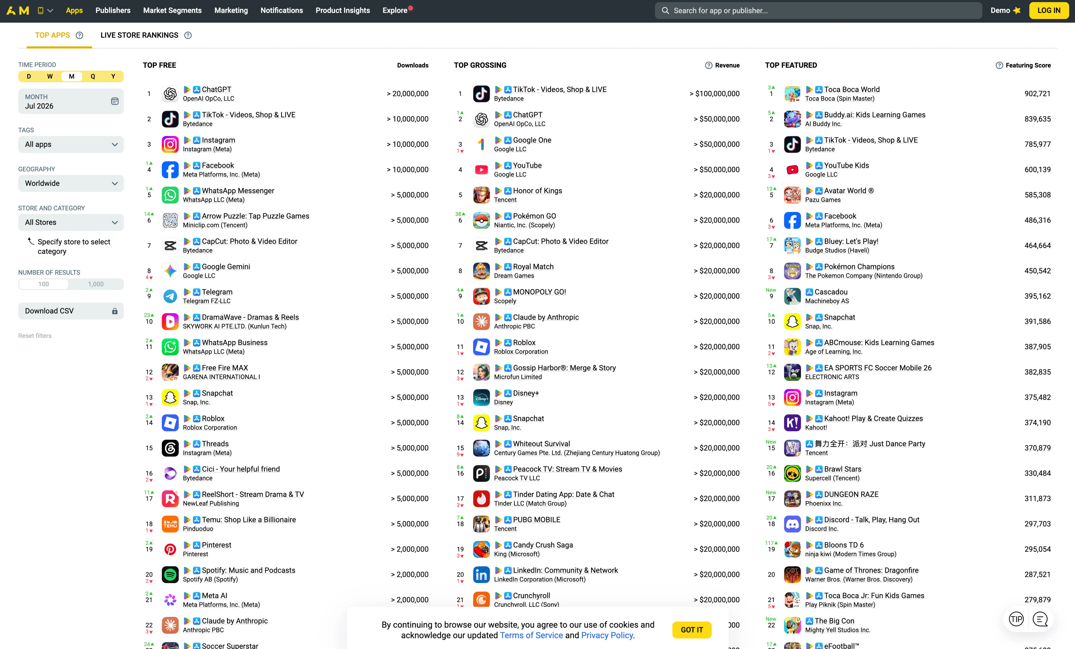This screenshot has height=649, width=1075.
Task: Click the lock icon on Download CSV
Action: click(115, 311)
